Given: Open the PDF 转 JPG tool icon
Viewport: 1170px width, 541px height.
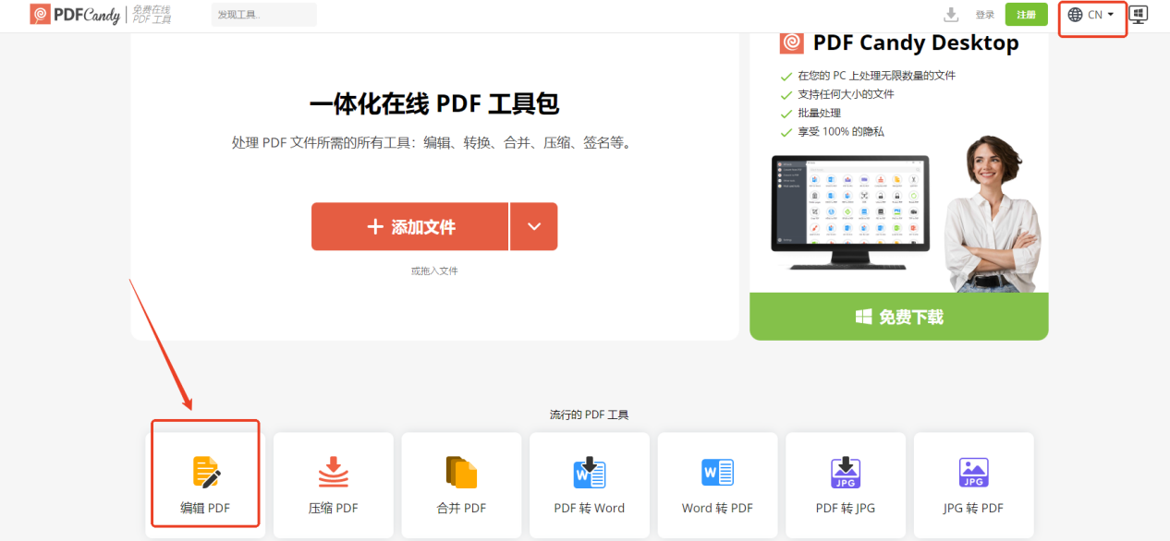Looking at the screenshot, I should pyautogui.click(x=846, y=472).
